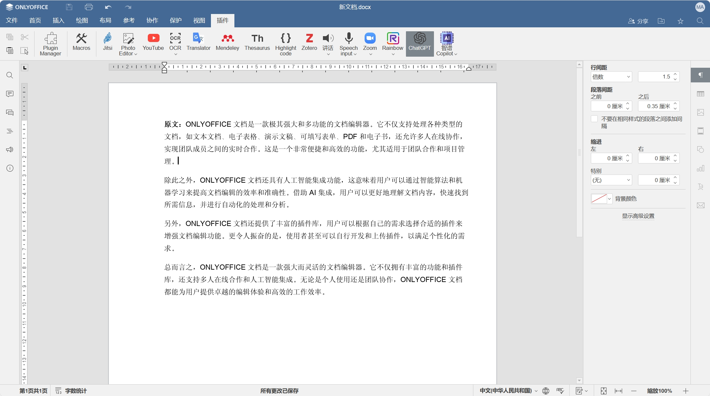Open the Plugin Manager
This screenshot has height=396, width=710.
point(50,44)
